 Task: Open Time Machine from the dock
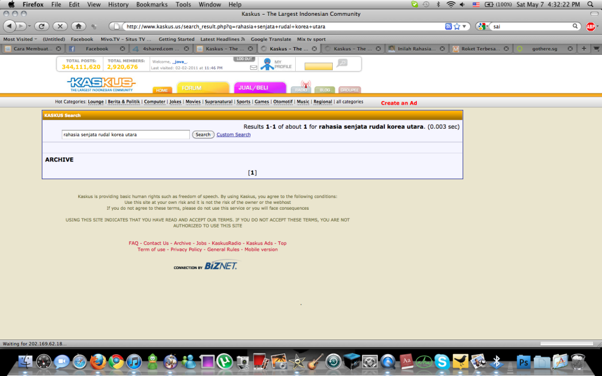coord(333,361)
